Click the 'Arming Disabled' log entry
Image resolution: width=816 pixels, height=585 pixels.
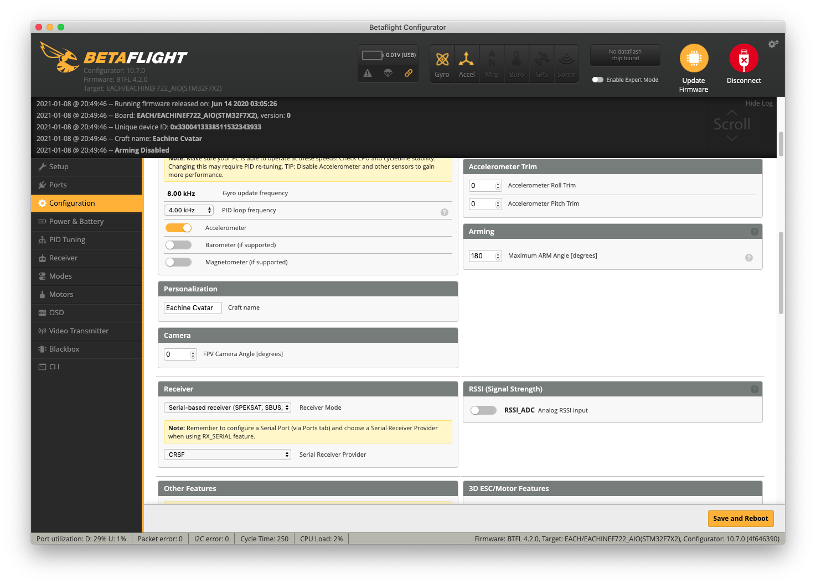click(103, 150)
